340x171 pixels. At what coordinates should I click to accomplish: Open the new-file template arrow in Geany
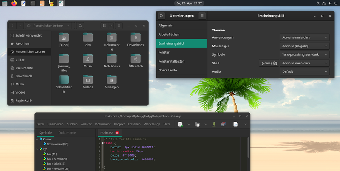click(x=189, y=124)
